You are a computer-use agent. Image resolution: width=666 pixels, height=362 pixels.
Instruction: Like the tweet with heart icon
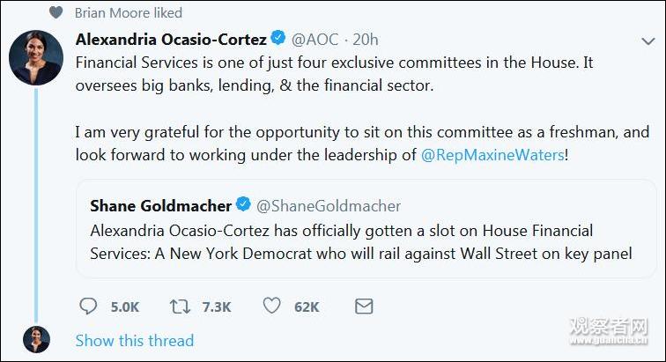(272, 307)
